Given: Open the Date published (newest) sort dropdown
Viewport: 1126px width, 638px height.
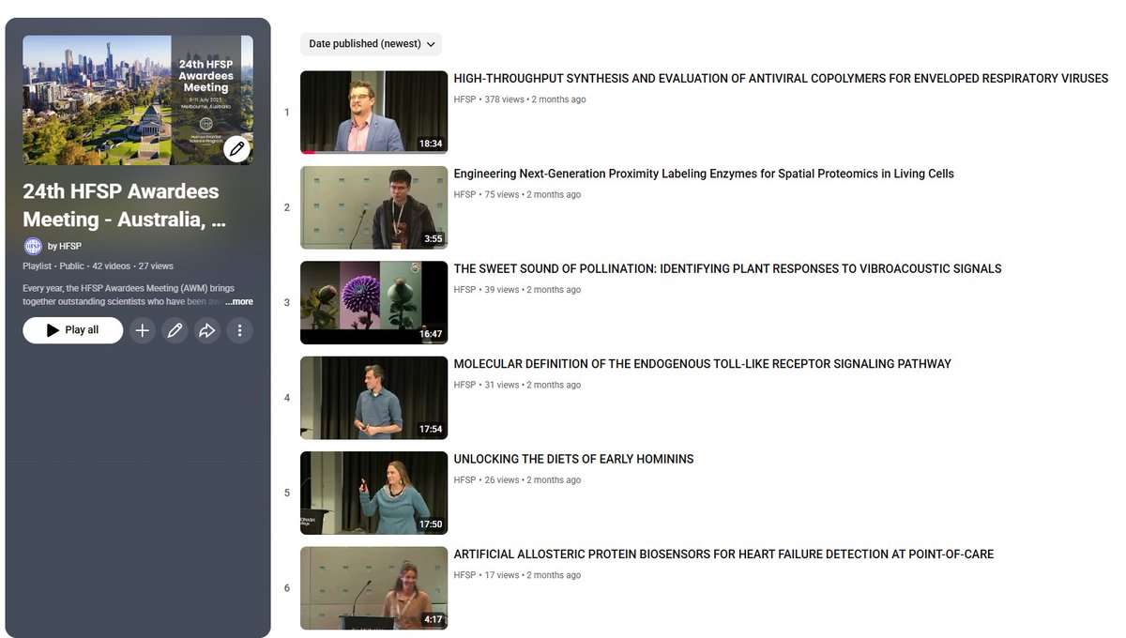Looking at the screenshot, I should 372,44.
